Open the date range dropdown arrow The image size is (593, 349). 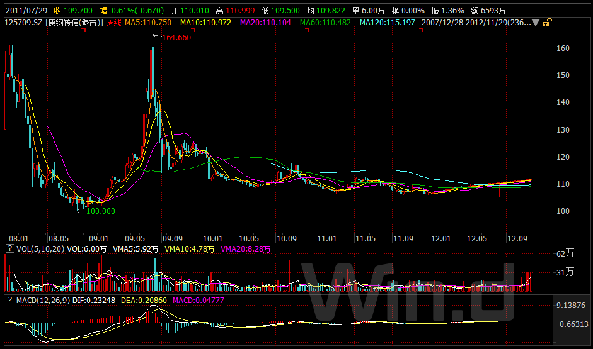(x=536, y=23)
